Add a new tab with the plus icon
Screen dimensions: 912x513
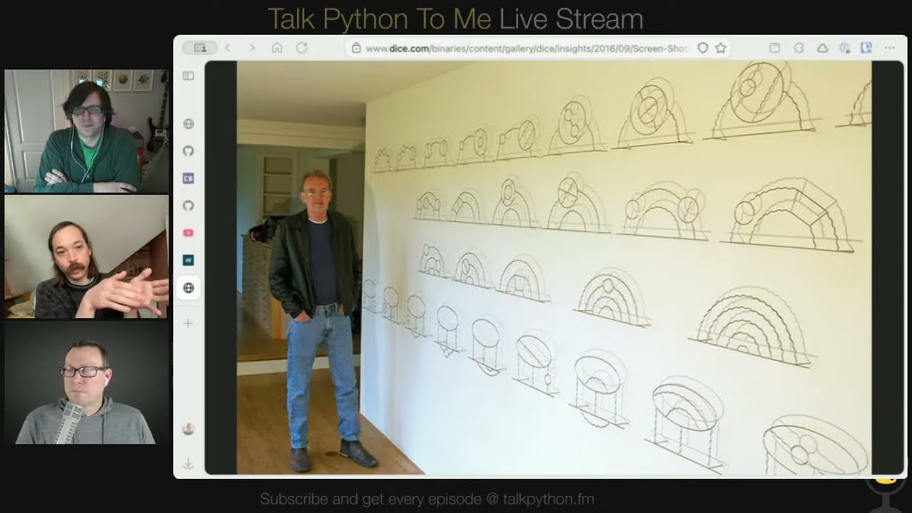pos(188,323)
